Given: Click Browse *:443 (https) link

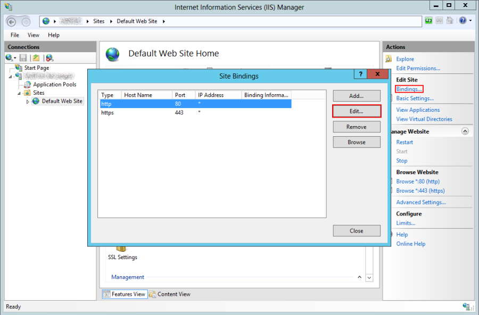Looking at the screenshot, I should [420, 190].
